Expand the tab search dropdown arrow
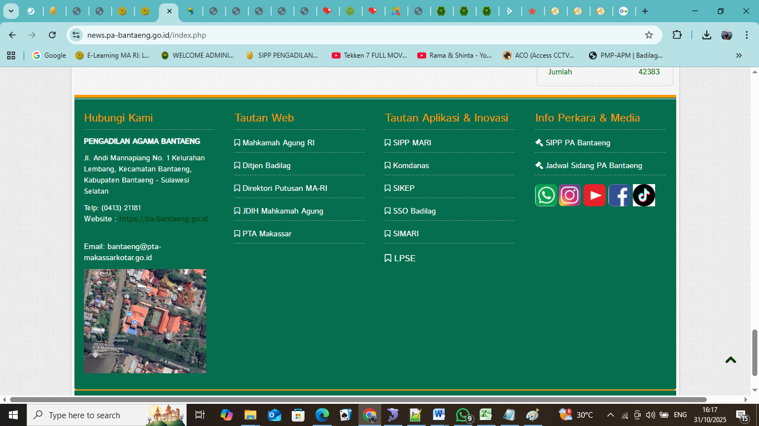This screenshot has height=426, width=759. point(11,11)
